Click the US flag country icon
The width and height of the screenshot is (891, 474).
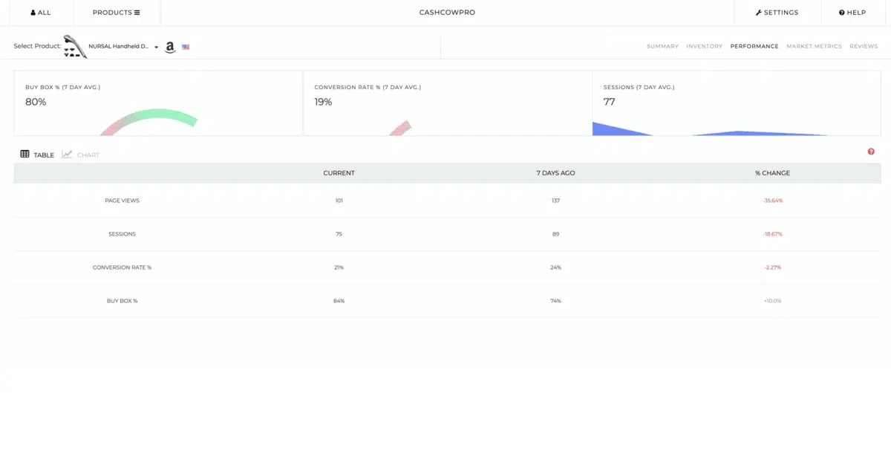(186, 47)
